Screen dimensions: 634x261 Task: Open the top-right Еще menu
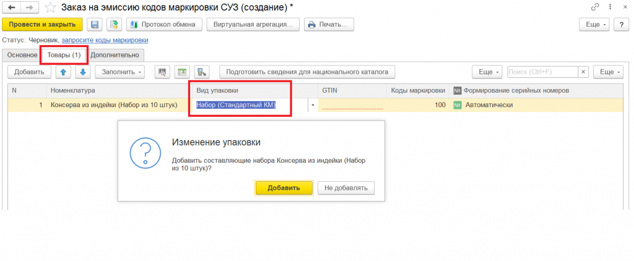coord(594,24)
